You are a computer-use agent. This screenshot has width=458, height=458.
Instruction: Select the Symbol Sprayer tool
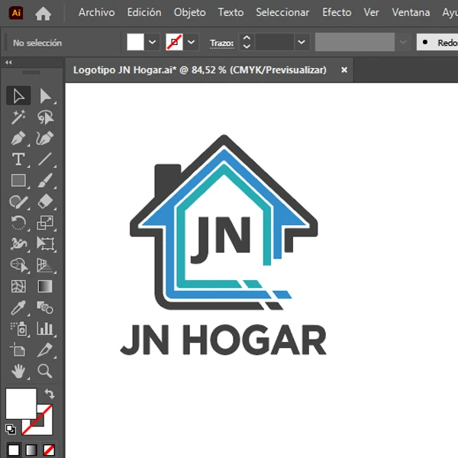18,328
